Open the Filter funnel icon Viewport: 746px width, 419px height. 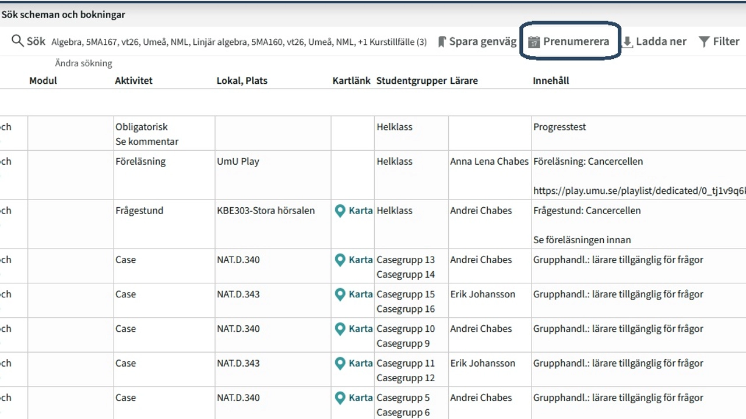pyautogui.click(x=704, y=42)
